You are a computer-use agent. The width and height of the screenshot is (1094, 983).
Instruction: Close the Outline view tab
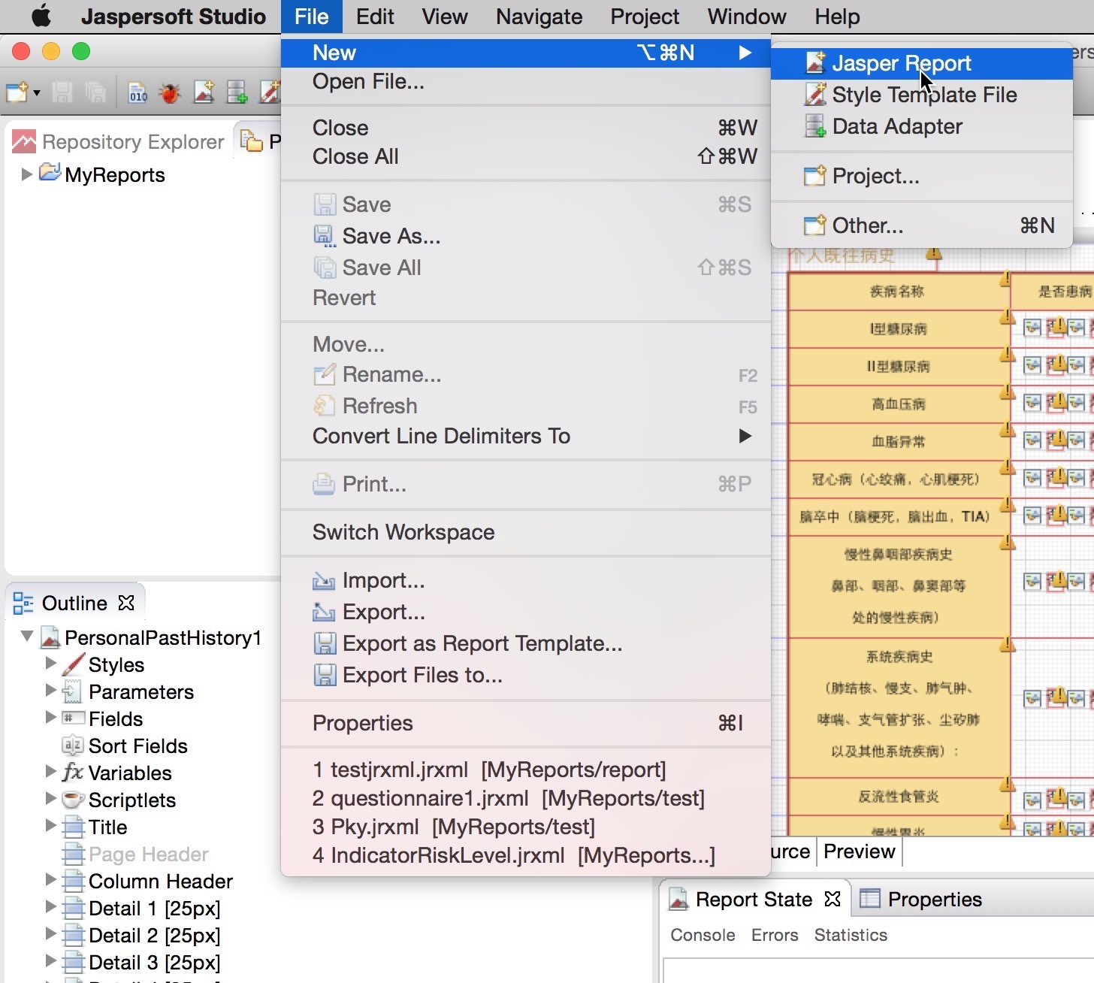coord(126,603)
